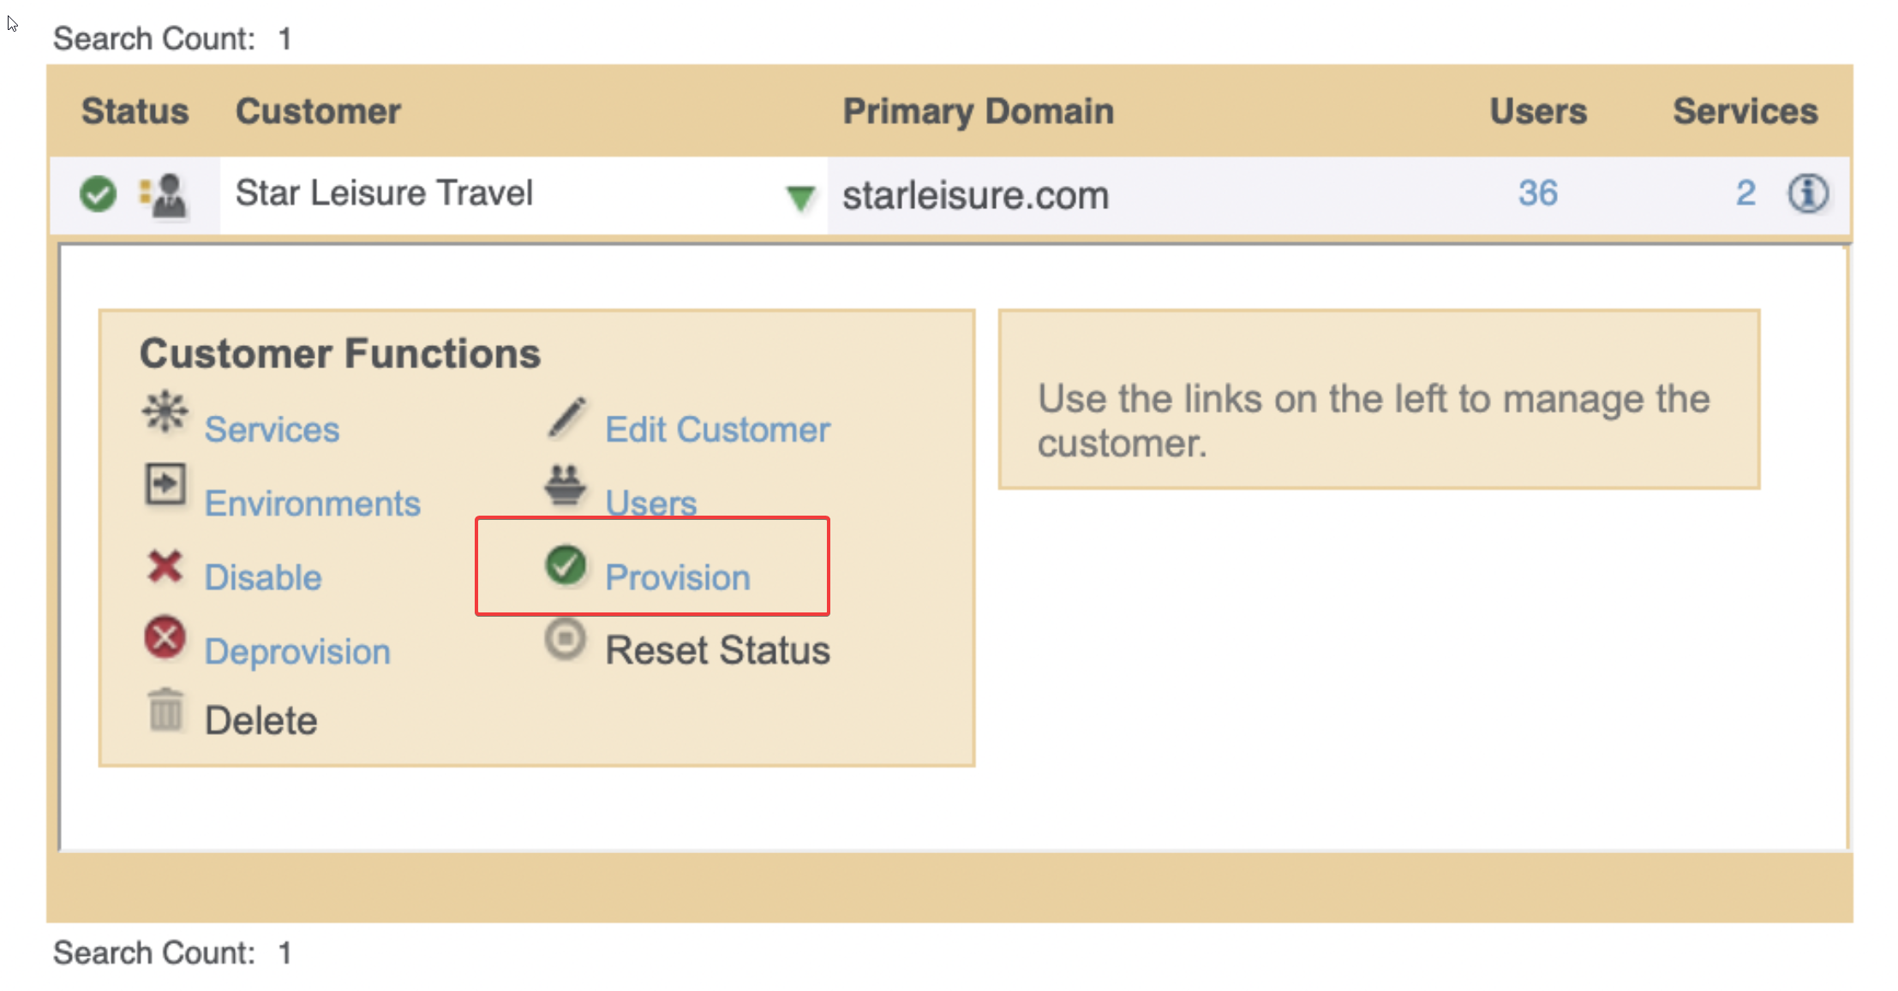Screen dimensions: 1898x991
Task: Click the Provision link
Action: tap(677, 577)
